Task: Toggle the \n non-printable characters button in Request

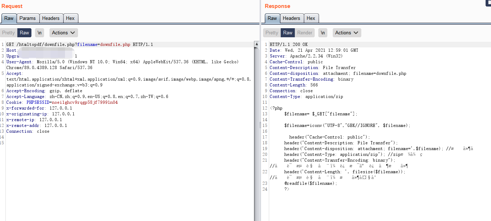Action: 39,33
